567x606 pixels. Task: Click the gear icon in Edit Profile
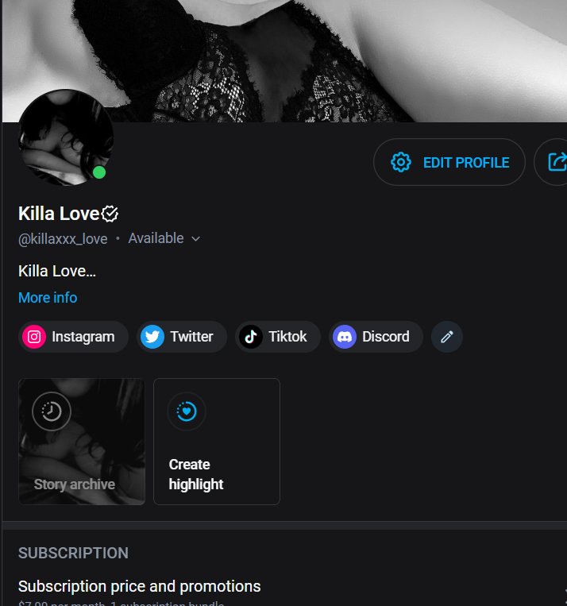pos(401,162)
